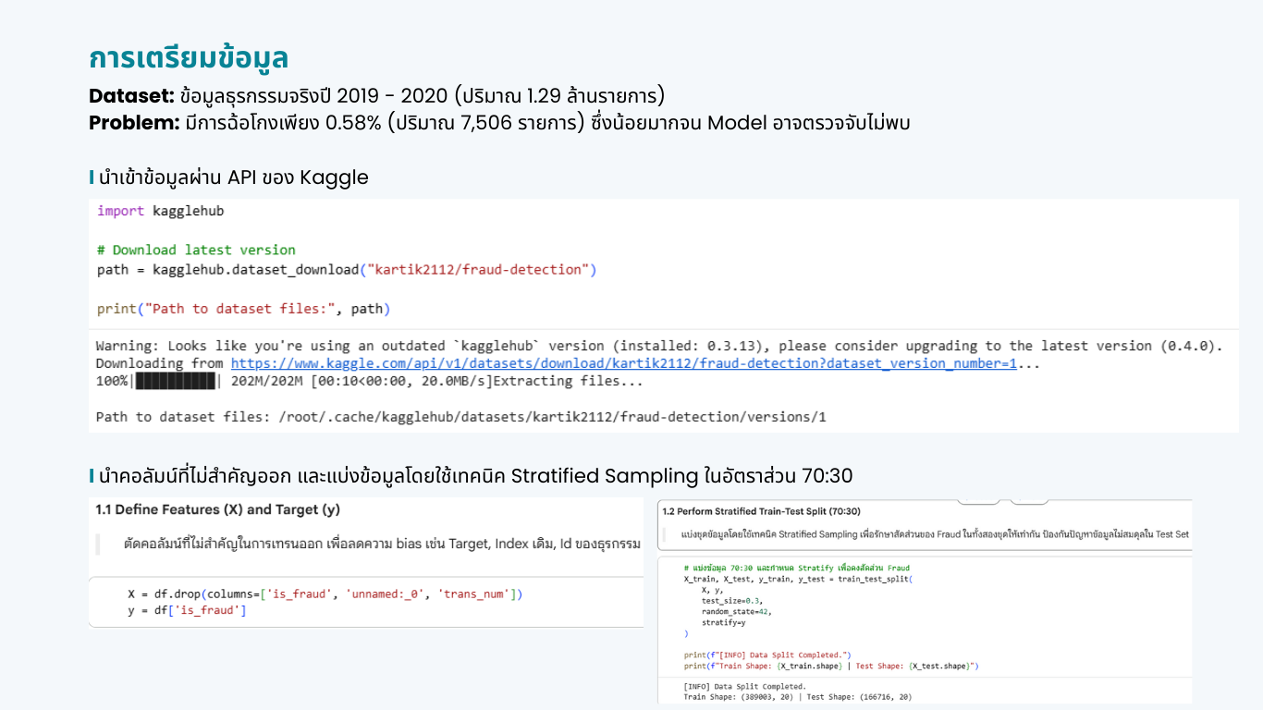The image size is (1263, 710).
Task: Select the "Problem:" description line
Action: coord(499,123)
